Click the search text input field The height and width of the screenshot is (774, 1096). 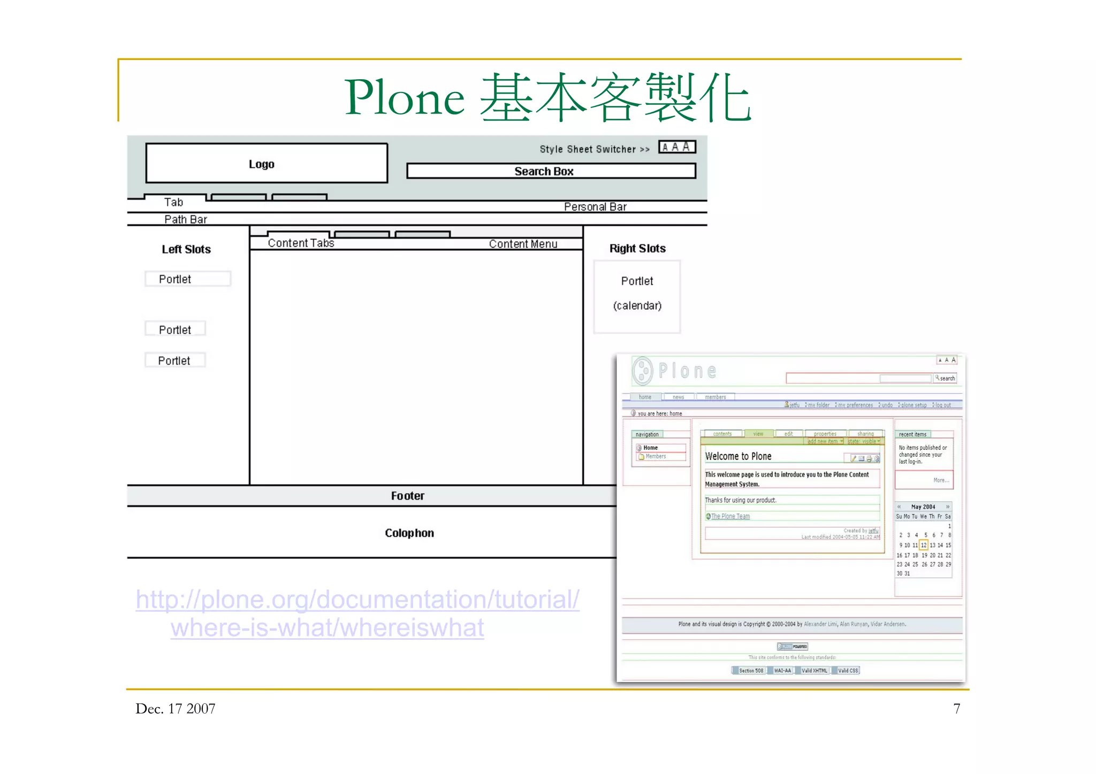[905, 378]
